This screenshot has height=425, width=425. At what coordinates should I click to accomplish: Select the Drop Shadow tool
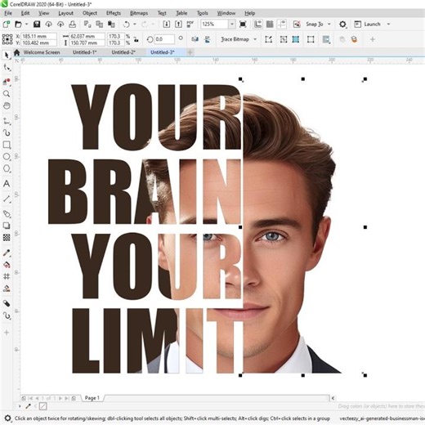[x=7, y=226]
